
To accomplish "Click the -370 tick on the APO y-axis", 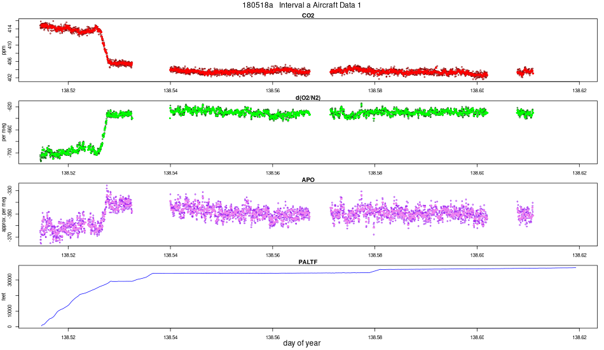I will click(x=10, y=237).
